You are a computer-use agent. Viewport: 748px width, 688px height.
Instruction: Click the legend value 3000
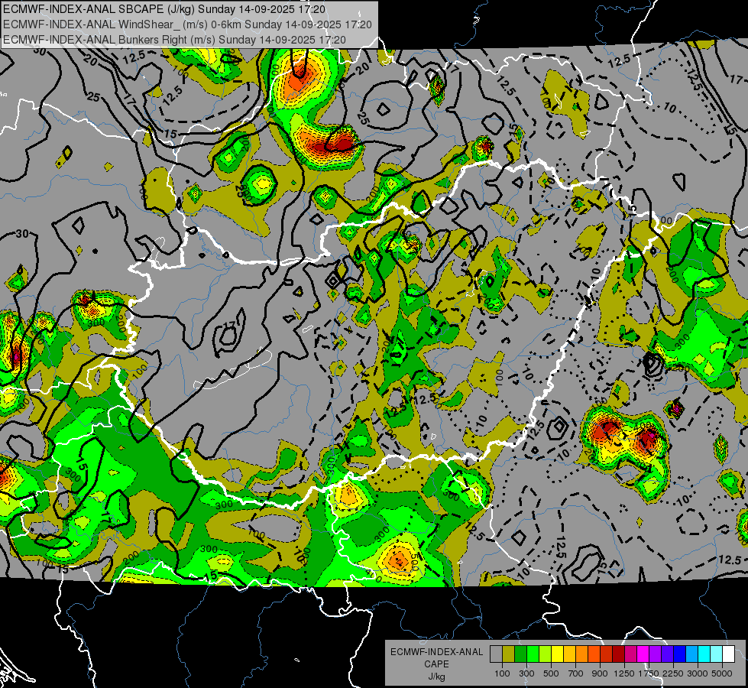[698, 673]
